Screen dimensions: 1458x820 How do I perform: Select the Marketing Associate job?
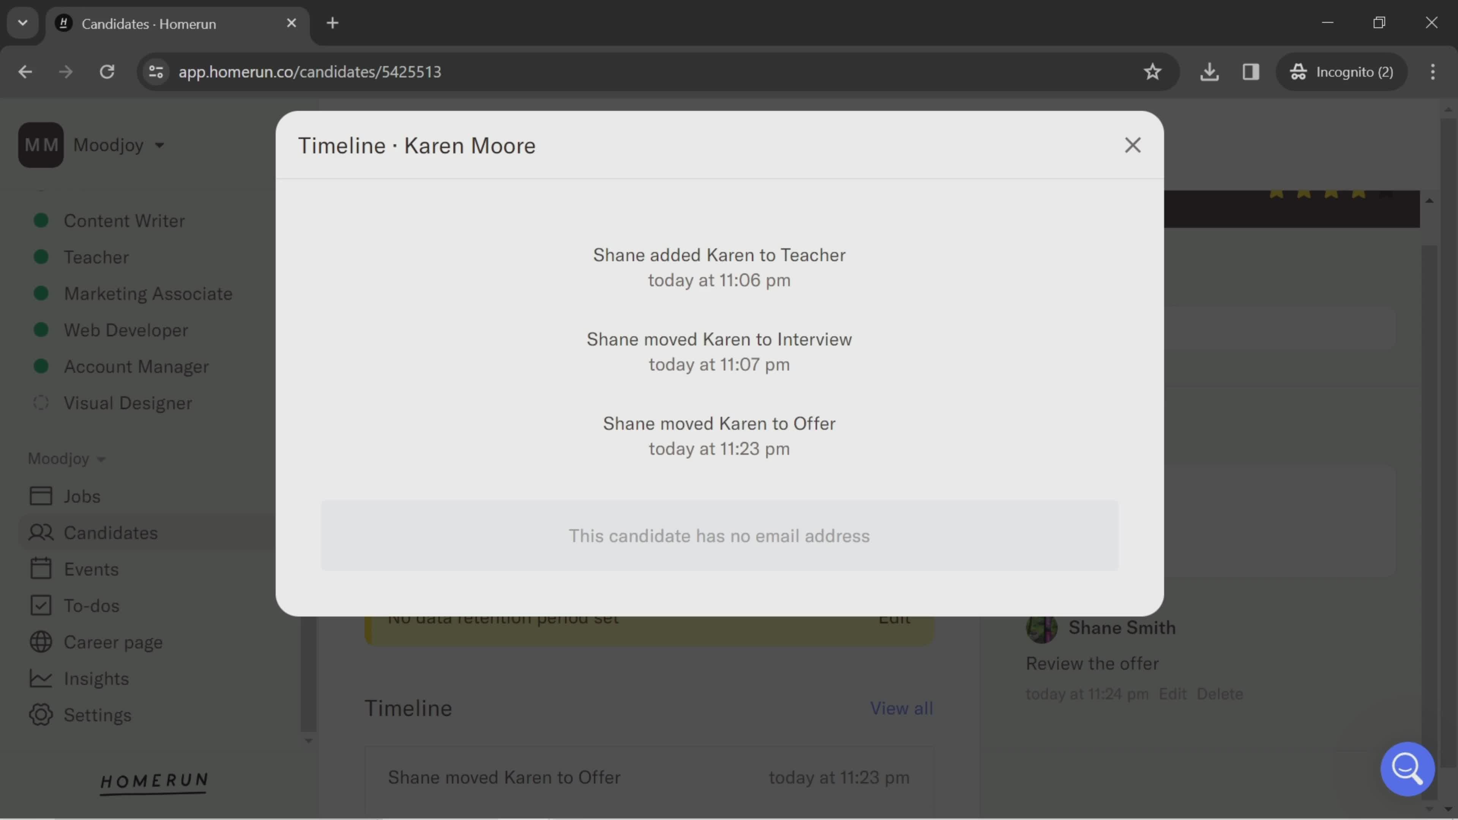[148, 294]
